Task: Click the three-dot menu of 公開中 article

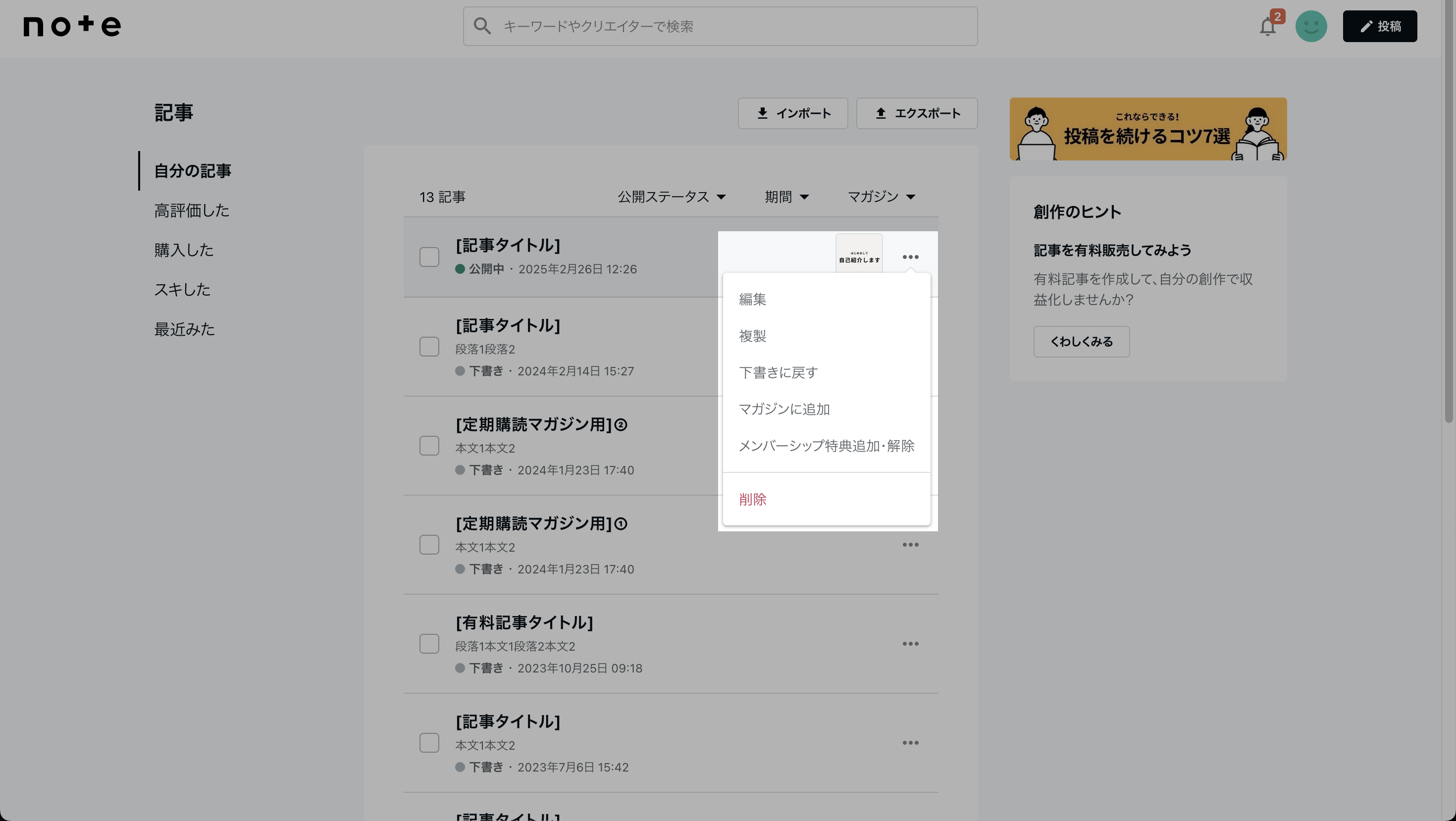Action: 910,257
